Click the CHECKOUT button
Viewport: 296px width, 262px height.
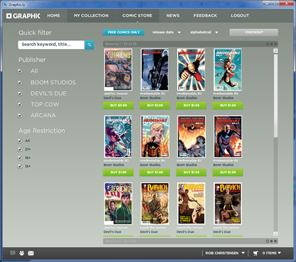[254, 33]
